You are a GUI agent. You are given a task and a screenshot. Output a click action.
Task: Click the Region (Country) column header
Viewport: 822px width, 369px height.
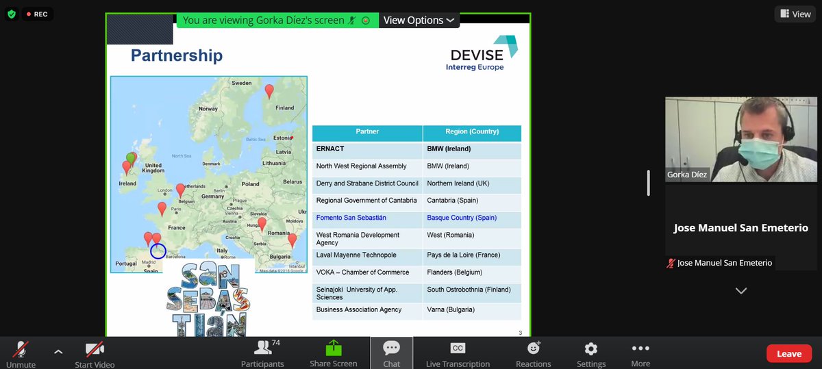[x=472, y=133]
